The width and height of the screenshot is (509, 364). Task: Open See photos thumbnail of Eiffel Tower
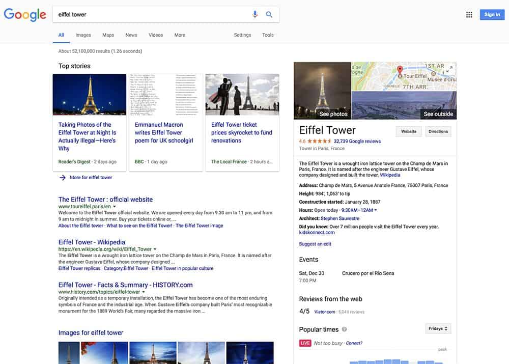pyautogui.click(x=322, y=91)
